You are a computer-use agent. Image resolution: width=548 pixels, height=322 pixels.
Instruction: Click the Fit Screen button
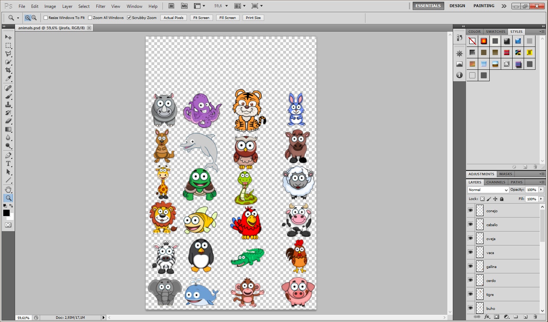pos(201,18)
